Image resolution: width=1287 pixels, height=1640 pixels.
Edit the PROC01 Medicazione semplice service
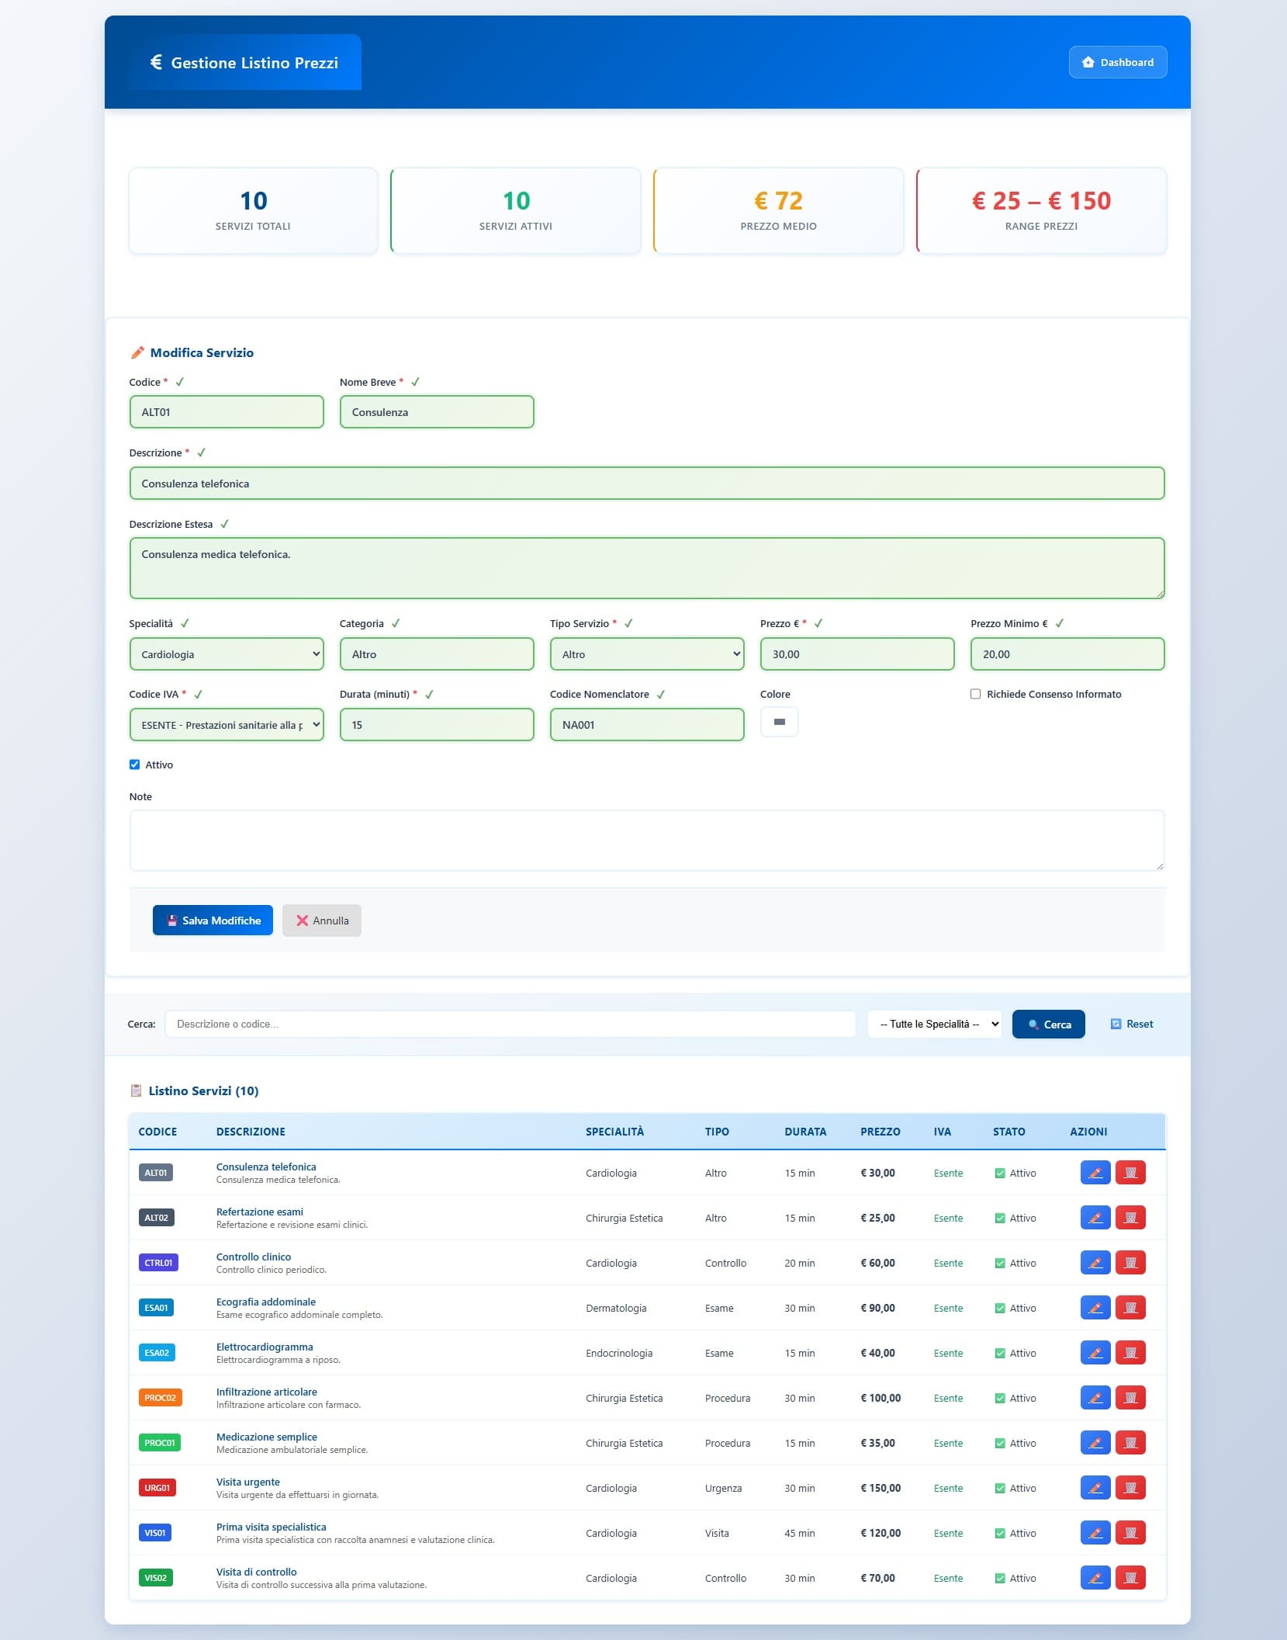tap(1095, 1443)
